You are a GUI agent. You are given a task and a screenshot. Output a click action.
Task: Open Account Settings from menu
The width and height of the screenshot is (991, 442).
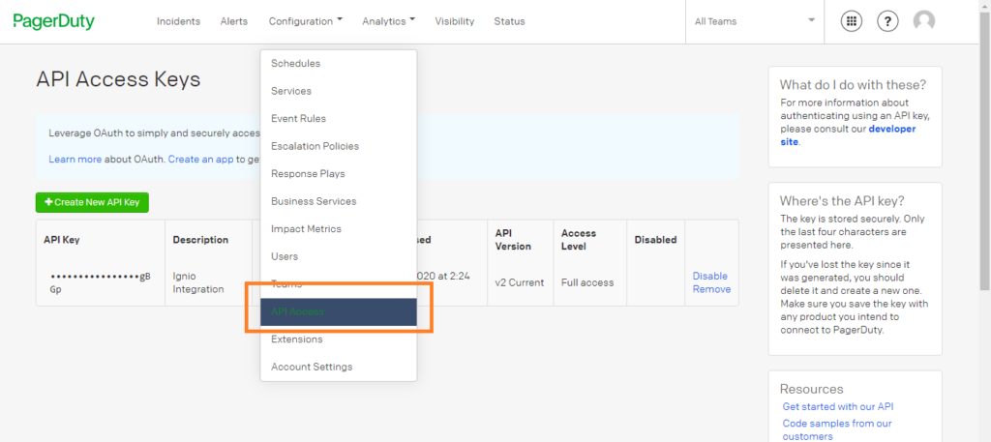(312, 367)
